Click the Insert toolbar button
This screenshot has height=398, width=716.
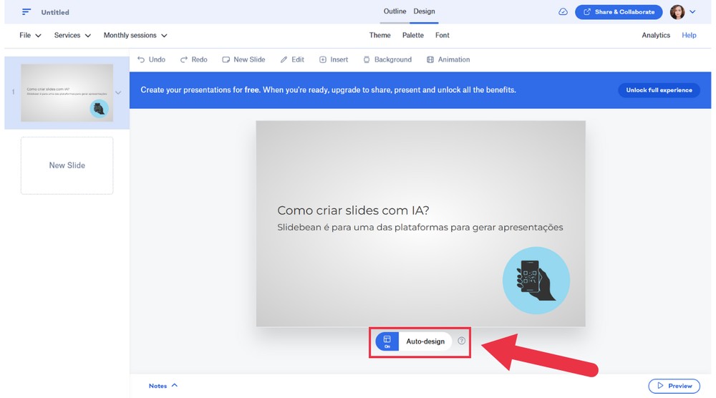(334, 59)
